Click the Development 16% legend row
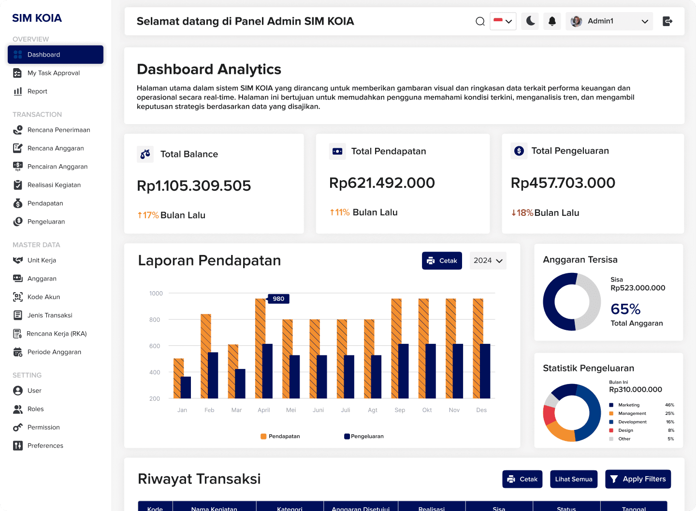Image resolution: width=696 pixels, height=511 pixels. click(x=641, y=422)
